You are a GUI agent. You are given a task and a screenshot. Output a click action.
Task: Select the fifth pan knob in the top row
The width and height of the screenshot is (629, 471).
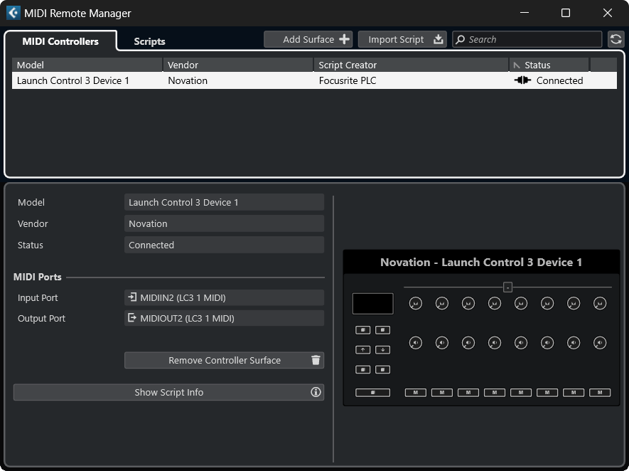(521, 303)
